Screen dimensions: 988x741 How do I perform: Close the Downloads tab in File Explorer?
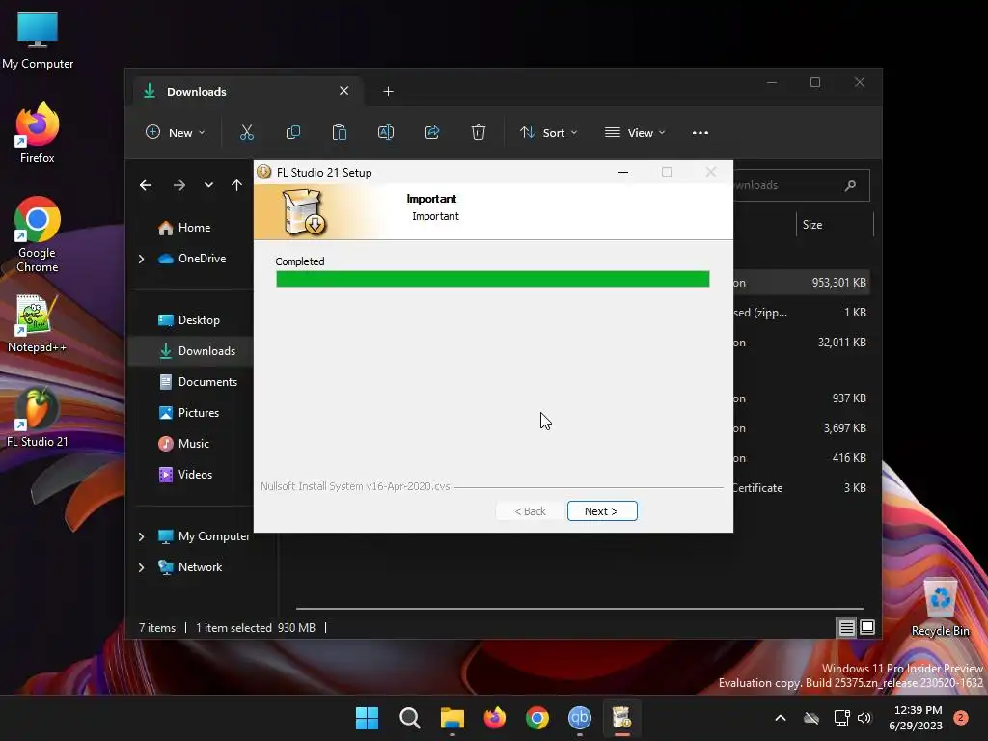coord(344,91)
